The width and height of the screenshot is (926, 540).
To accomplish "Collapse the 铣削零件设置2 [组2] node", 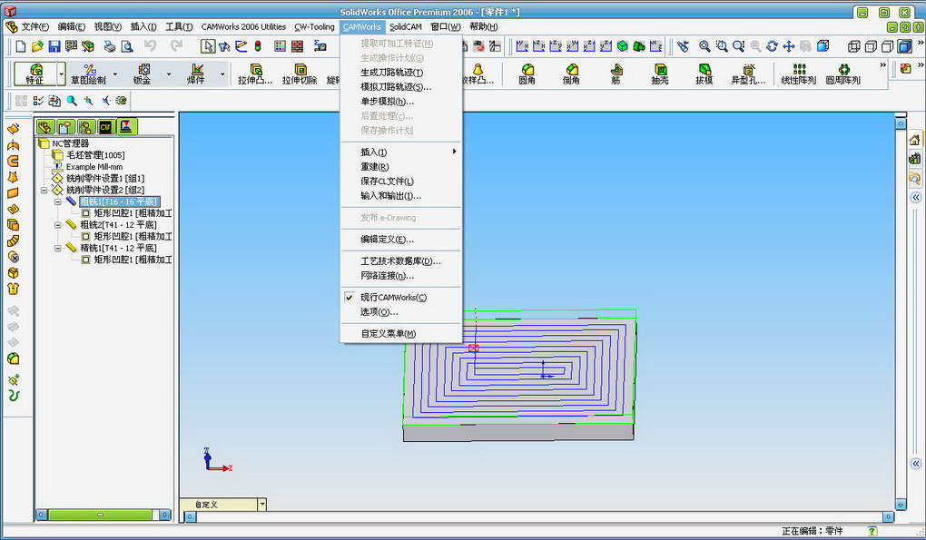I will pyautogui.click(x=44, y=190).
